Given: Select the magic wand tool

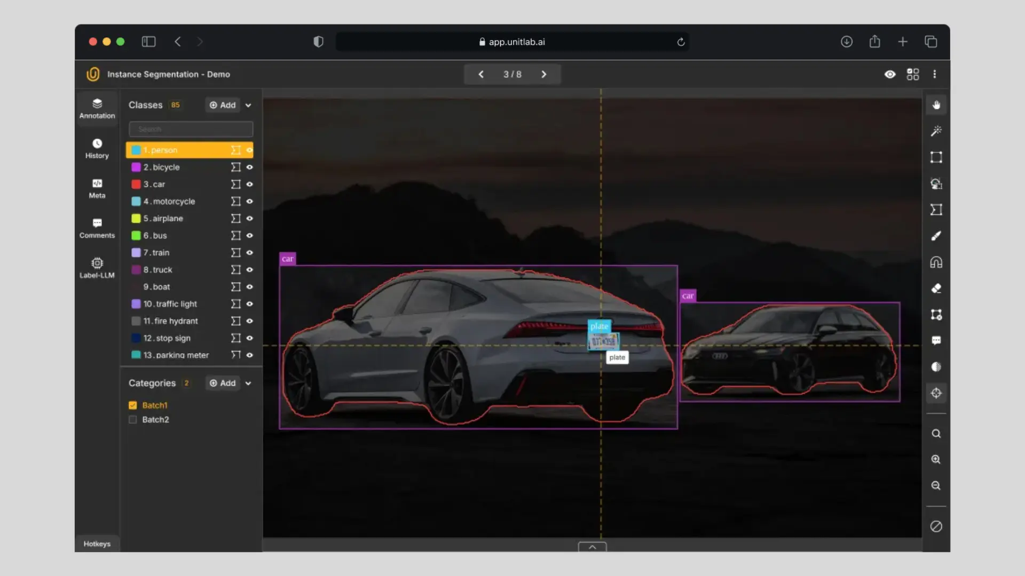Looking at the screenshot, I should point(936,131).
